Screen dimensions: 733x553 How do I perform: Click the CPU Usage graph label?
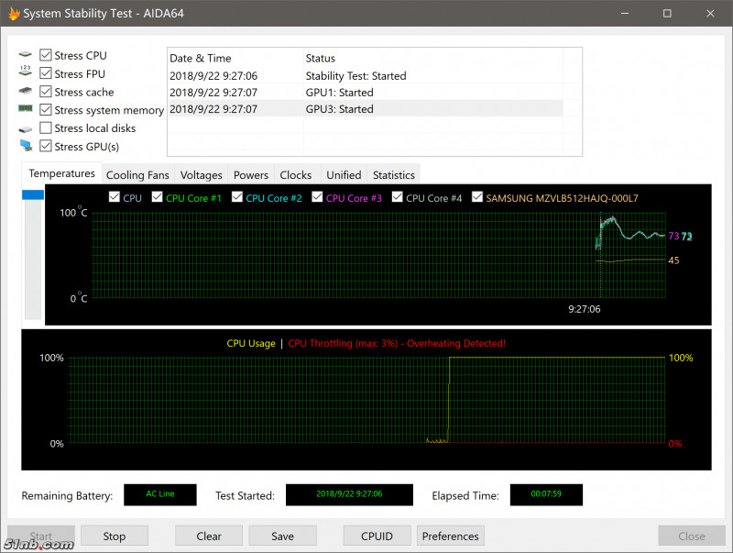coord(251,343)
